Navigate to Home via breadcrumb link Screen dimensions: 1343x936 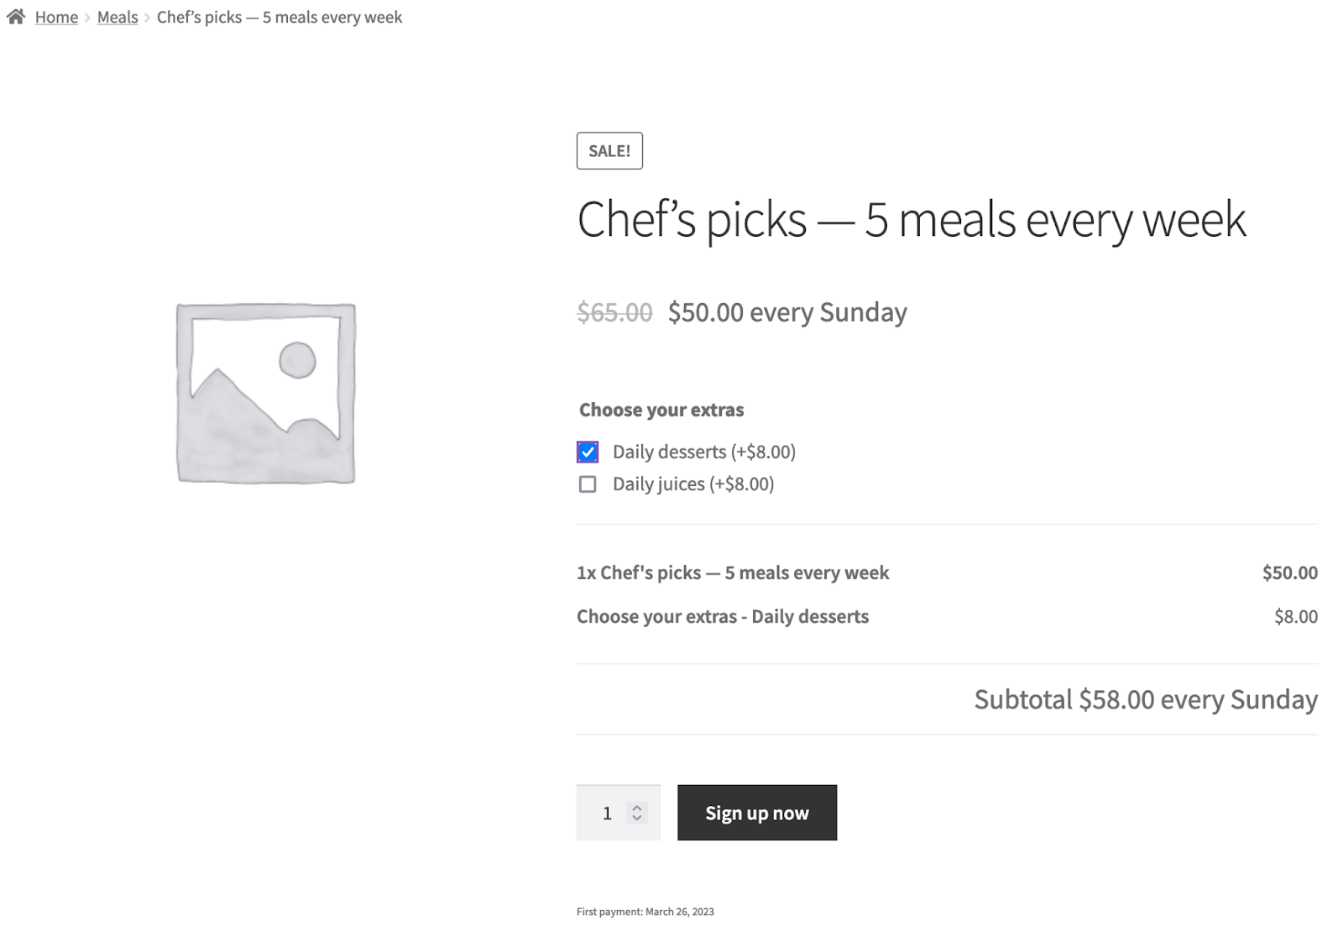point(55,17)
